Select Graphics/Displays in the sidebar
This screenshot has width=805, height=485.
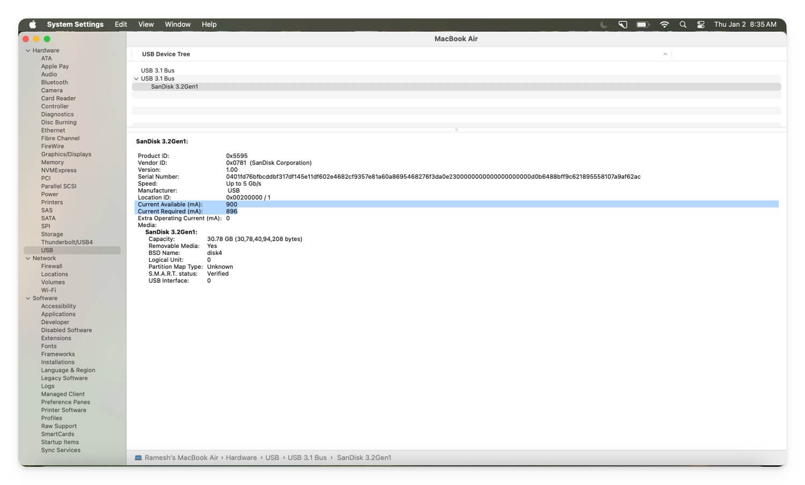coord(66,154)
